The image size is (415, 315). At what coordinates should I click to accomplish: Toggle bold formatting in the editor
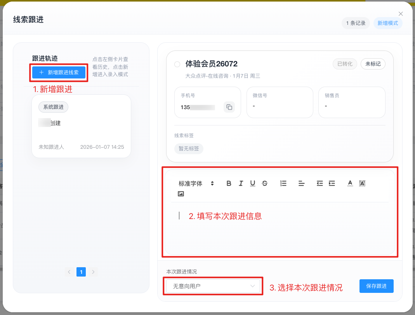coord(229,183)
